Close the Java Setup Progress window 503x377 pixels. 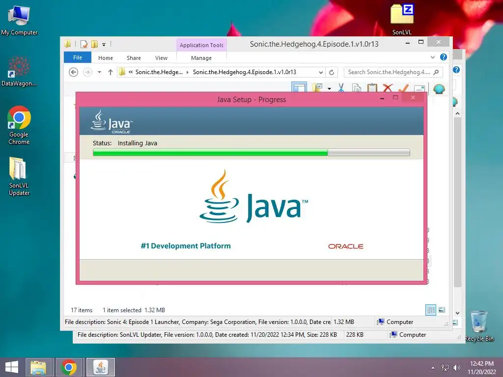click(x=413, y=98)
